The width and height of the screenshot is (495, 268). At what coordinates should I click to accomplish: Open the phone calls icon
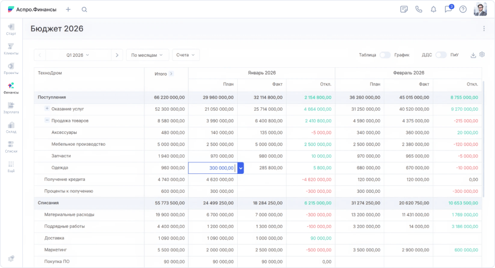click(x=419, y=10)
